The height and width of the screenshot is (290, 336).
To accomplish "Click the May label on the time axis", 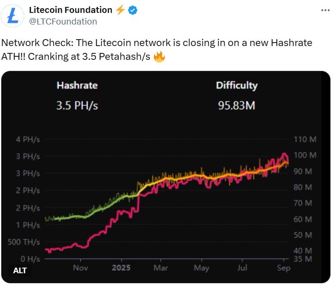I will 201,268.
